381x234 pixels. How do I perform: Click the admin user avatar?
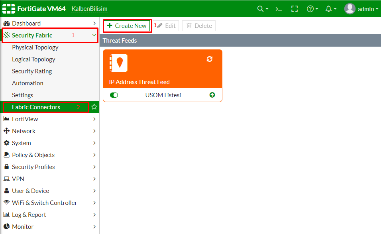click(350, 9)
